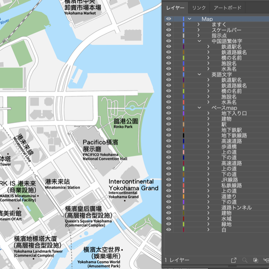
Task: Toggle the eye for 指示点 layer
Action: tap(169, 35)
